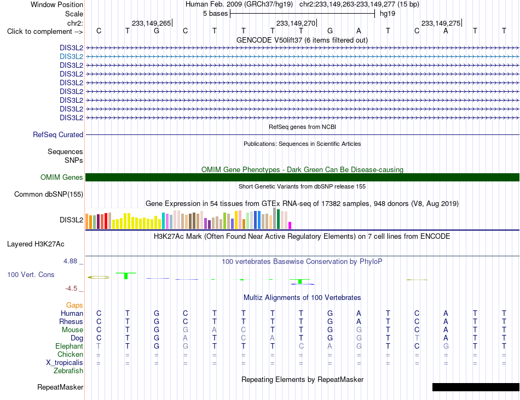520x400 pixels.
Task: Click 'RefSeq genes from NCBI' title
Action: point(302,127)
